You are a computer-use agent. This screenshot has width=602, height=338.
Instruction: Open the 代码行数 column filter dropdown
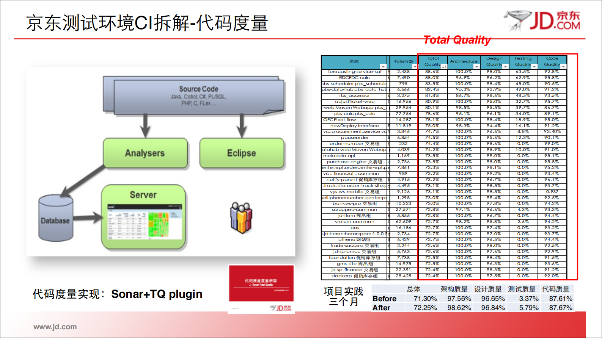415,67
